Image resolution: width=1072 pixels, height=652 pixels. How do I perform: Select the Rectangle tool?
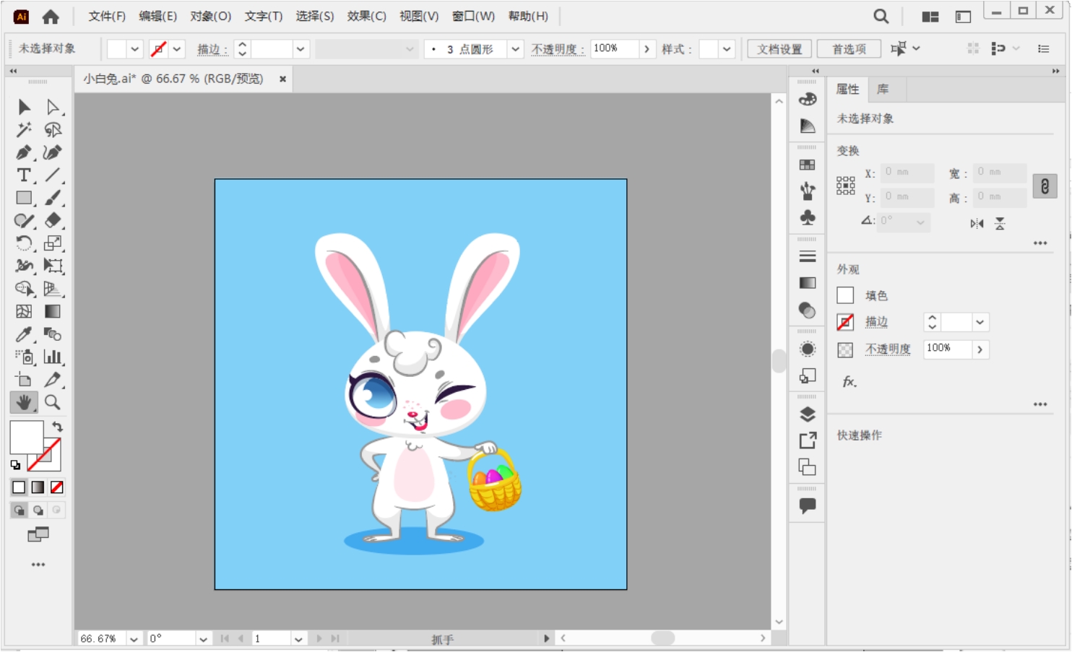tap(23, 198)
